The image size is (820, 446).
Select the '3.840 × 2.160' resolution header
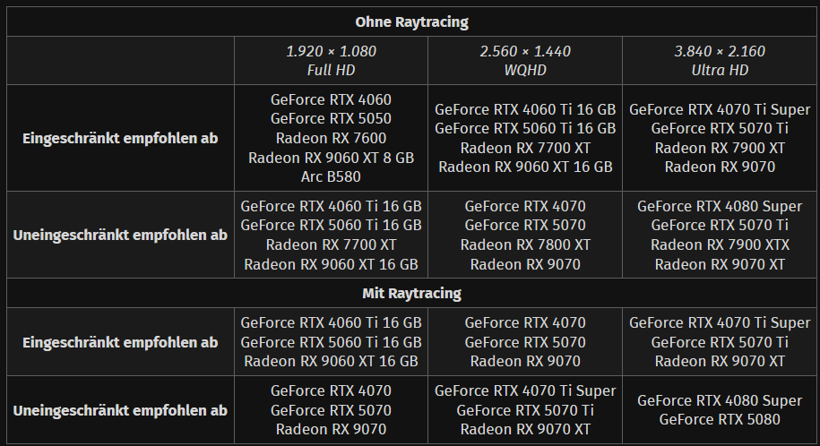720,51
